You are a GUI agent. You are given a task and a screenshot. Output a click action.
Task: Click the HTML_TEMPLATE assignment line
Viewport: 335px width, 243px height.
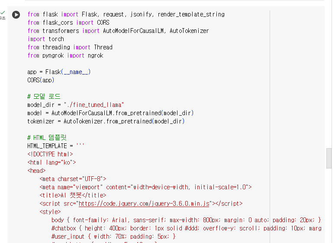point(56,146)
